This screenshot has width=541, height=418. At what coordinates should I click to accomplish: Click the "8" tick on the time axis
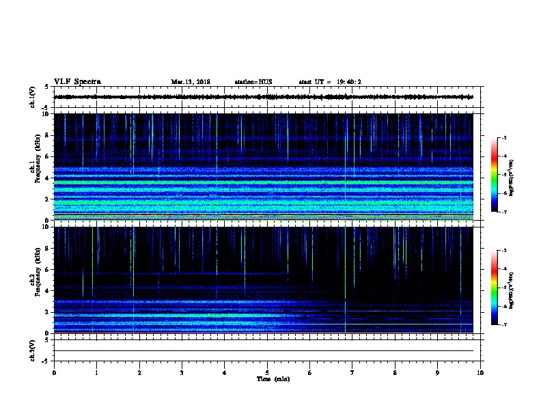pyautogui.click(x=395, y=373)
